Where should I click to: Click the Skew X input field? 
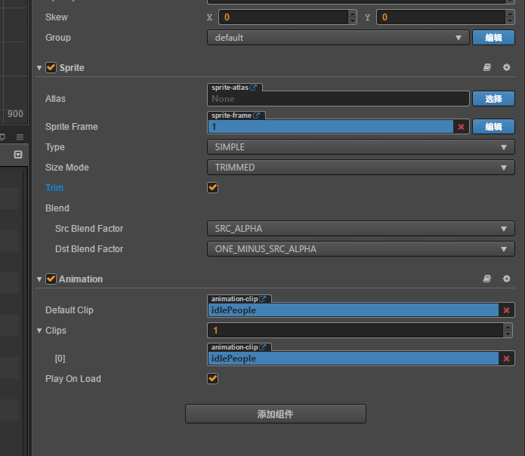(283, 17)
